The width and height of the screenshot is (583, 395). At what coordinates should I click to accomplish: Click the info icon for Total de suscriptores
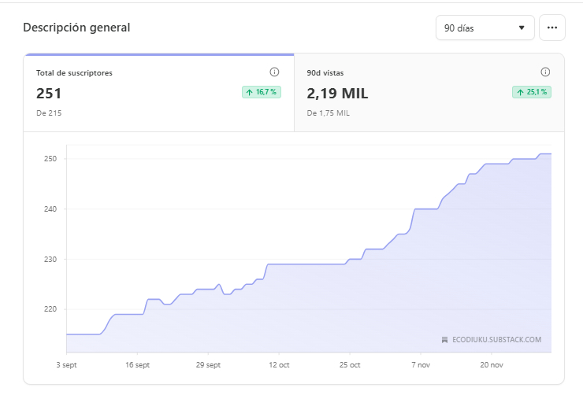point(275,72)
